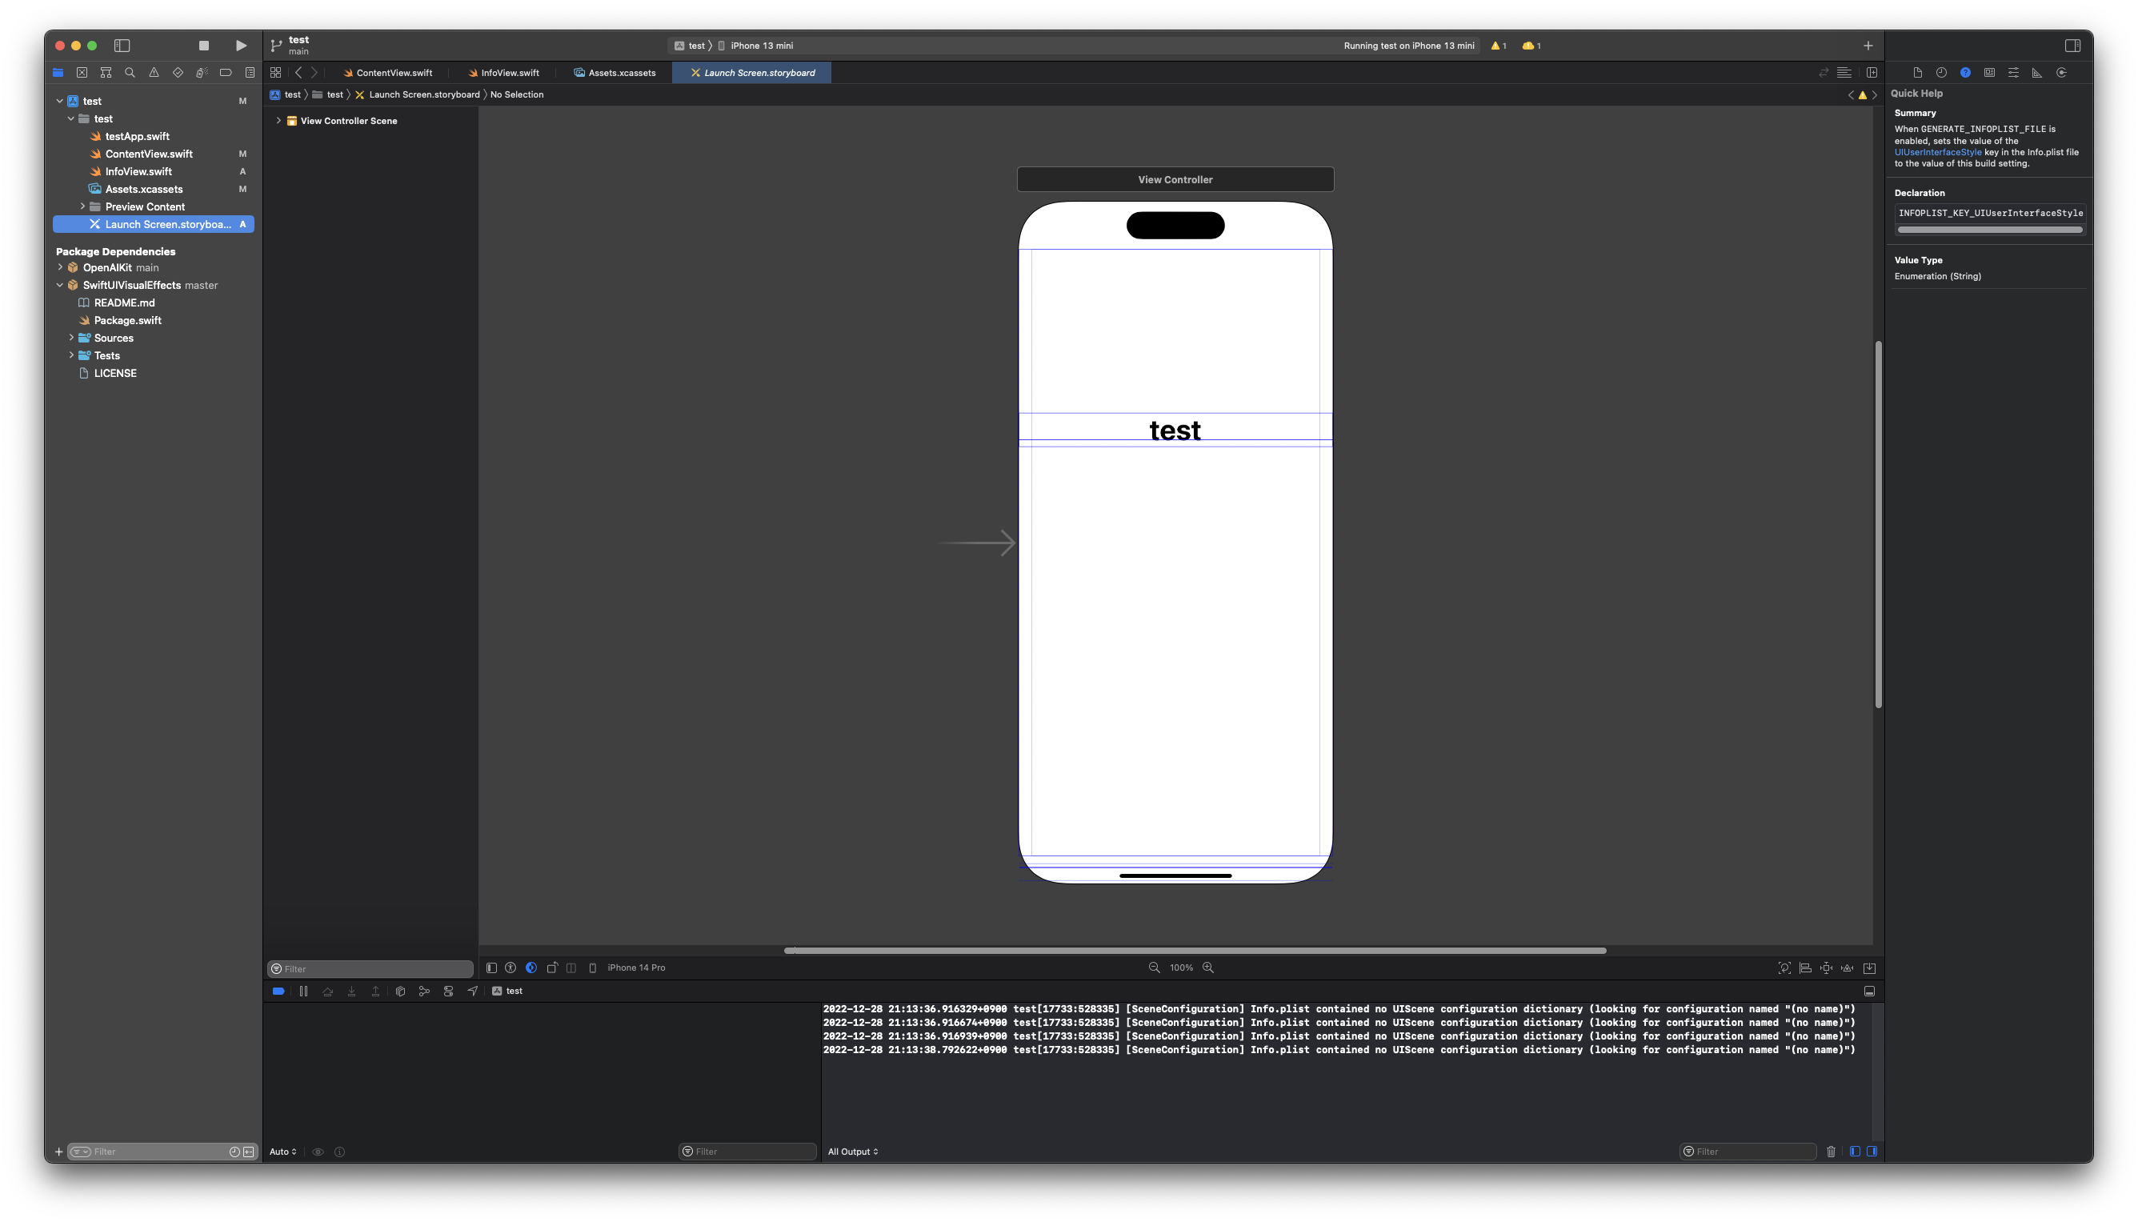Open the Source Control navigator icon
The width and height of the screenshot is (2138, 1222).
[x=82, y=73]
